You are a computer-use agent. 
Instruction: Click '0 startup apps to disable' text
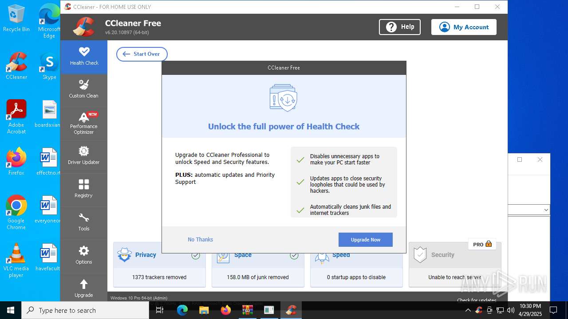click(356, 277)
